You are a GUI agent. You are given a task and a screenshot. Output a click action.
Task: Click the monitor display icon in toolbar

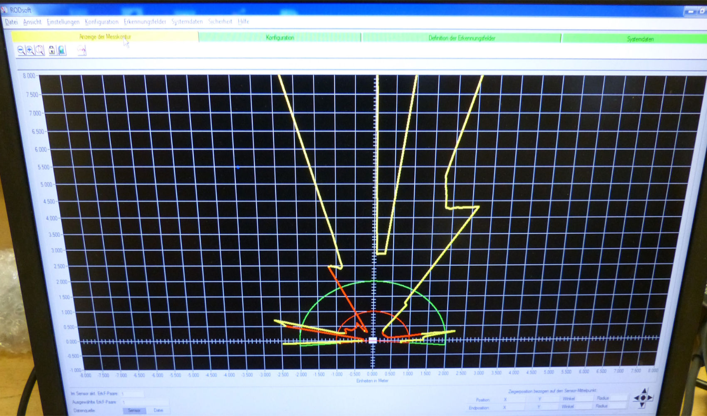[61, 49]
